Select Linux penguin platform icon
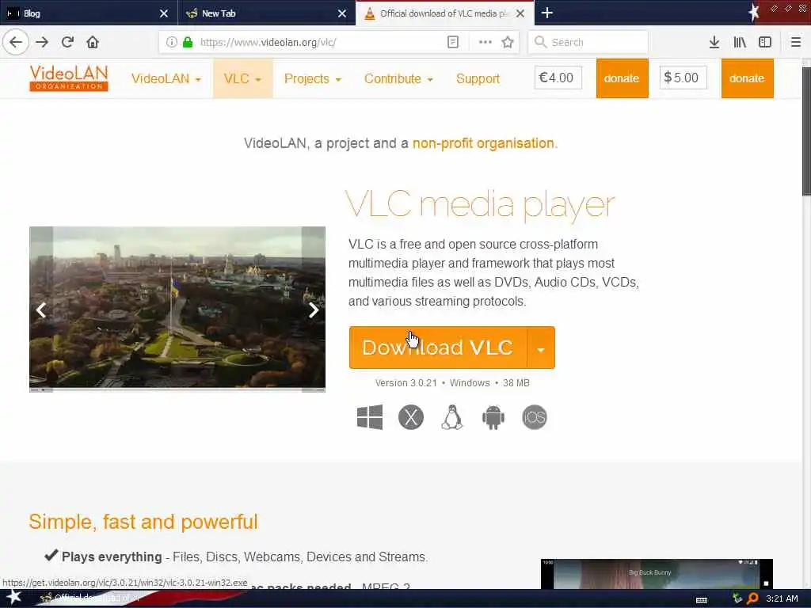The width and height of the screenshot is (811, 608). click(x=451, y=417)
